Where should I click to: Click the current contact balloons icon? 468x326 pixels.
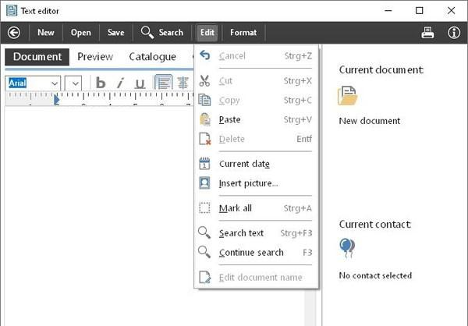[x=347, y=248]
